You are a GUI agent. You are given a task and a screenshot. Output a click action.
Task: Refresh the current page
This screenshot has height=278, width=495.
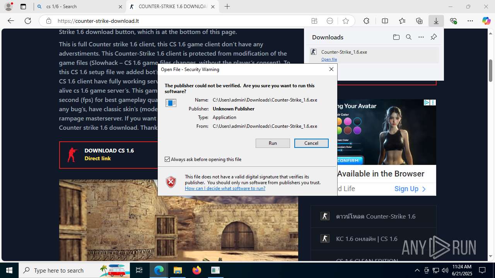click(x=28, y=21)
